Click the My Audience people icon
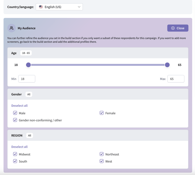Screen dimensions: 195x175 point(12,28)
